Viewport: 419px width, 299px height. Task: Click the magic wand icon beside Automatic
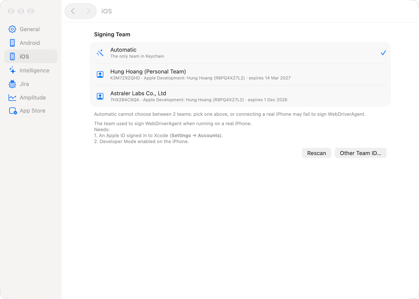coord(100,53)
